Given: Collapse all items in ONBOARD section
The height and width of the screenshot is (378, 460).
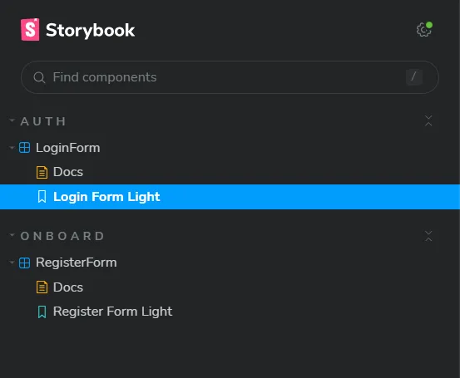Looking at the screenshot, I should coord(428,236).
